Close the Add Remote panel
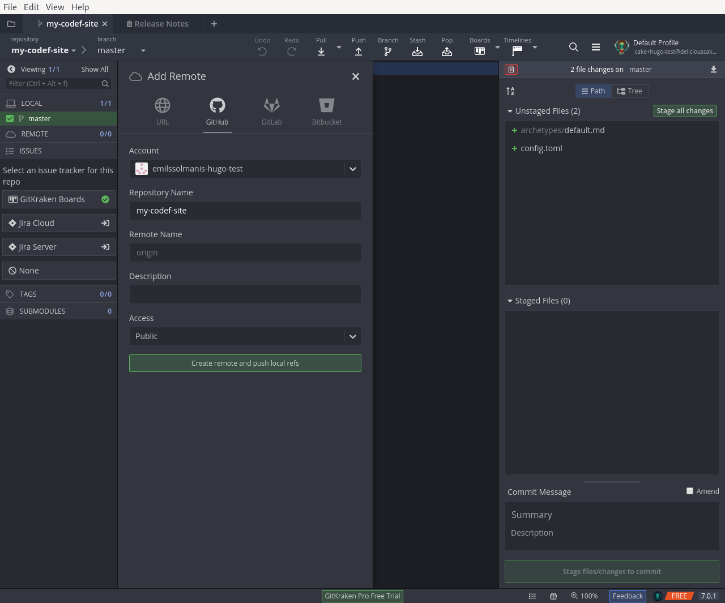This screenshot has width=725, height=603. click(x=356, y=76)
